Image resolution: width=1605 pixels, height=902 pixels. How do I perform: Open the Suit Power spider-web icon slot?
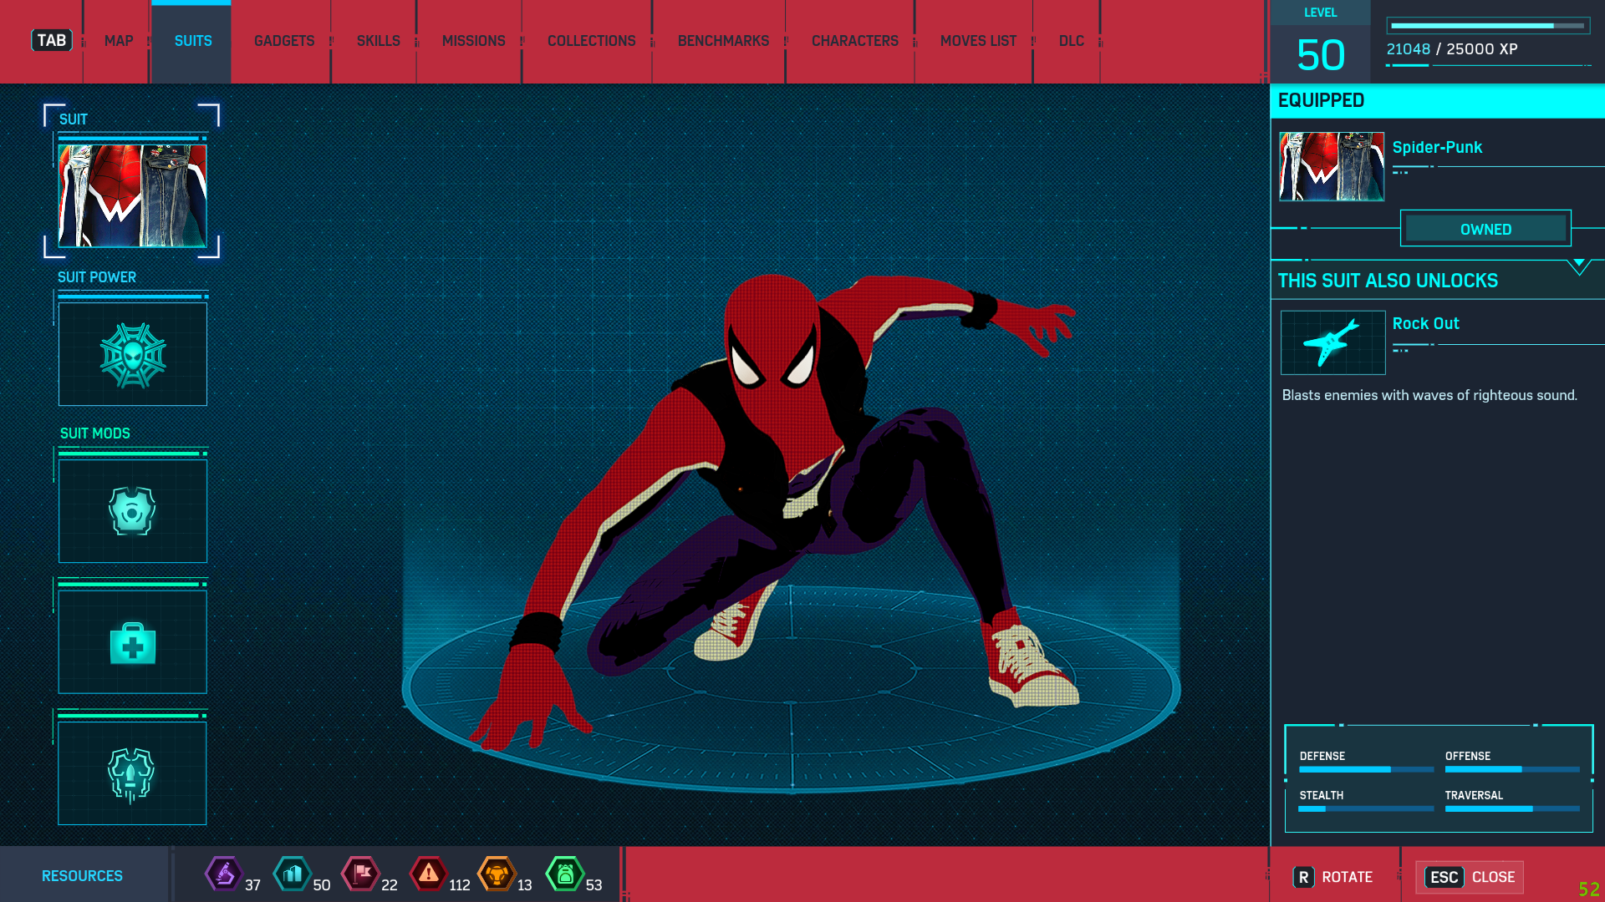click(x=133, y=355)
